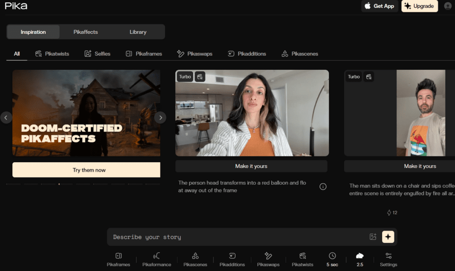The height and width of the screenshot is (271, 455).
Task: Switch to the Pikaffects tab
Action: coord(85,32)
